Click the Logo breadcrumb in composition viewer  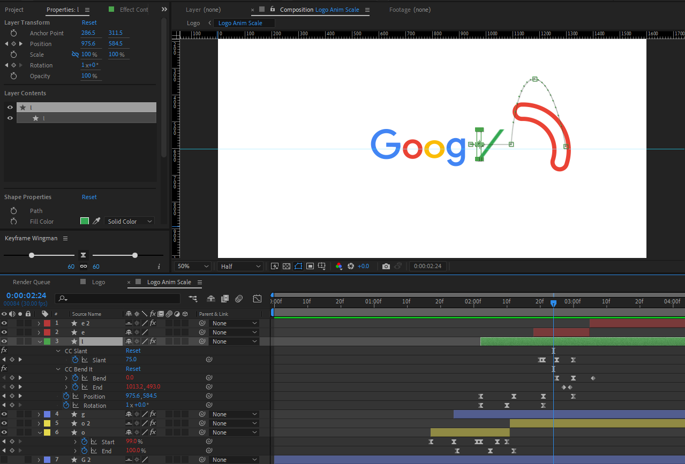click(x=193, y=23)
